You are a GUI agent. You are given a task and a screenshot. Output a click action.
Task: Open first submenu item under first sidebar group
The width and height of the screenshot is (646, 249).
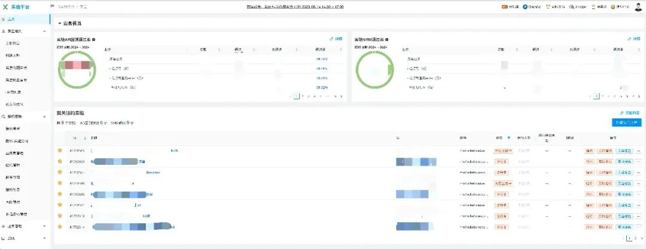(x=13, y=43)
